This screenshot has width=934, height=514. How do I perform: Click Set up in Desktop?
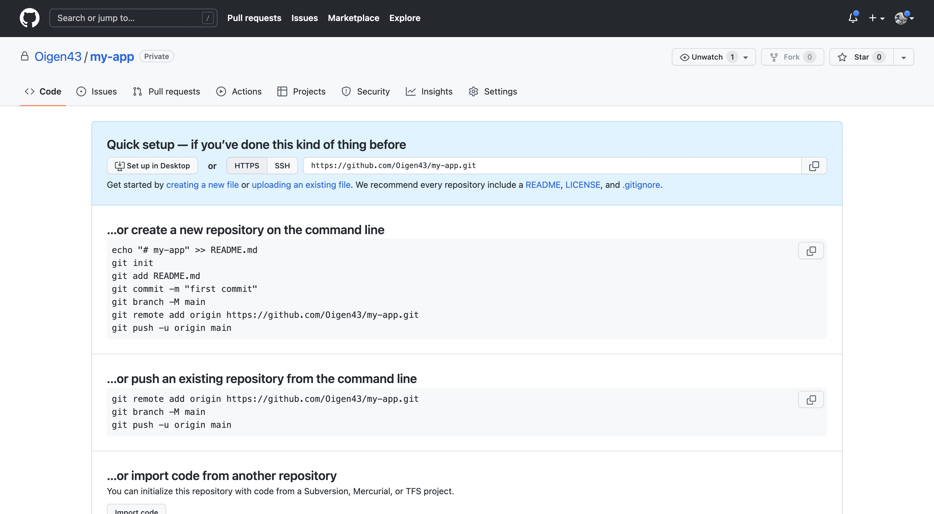click(152, 166)
